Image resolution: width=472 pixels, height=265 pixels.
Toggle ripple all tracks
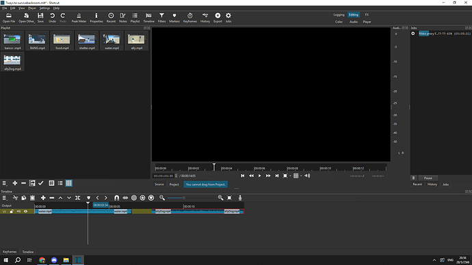143,197
